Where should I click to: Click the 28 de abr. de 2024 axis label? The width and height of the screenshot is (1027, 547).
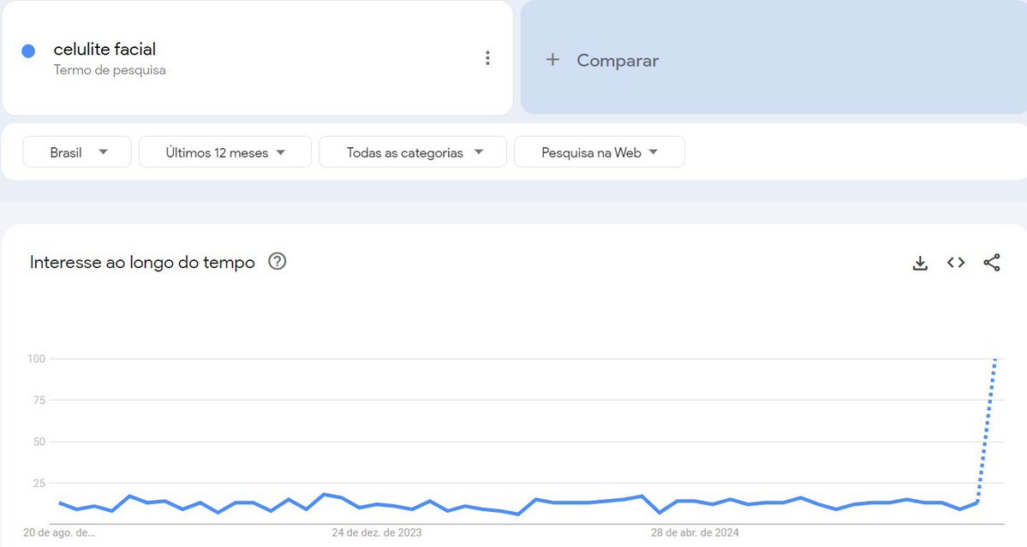click(695, 532)
